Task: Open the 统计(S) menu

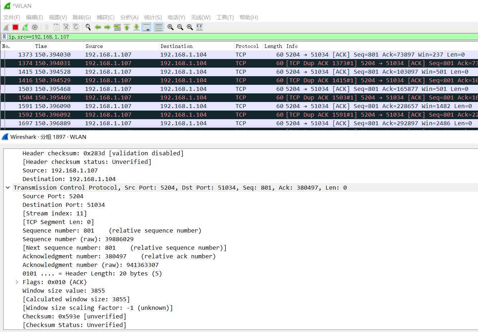Action: (x=153, y=17)
